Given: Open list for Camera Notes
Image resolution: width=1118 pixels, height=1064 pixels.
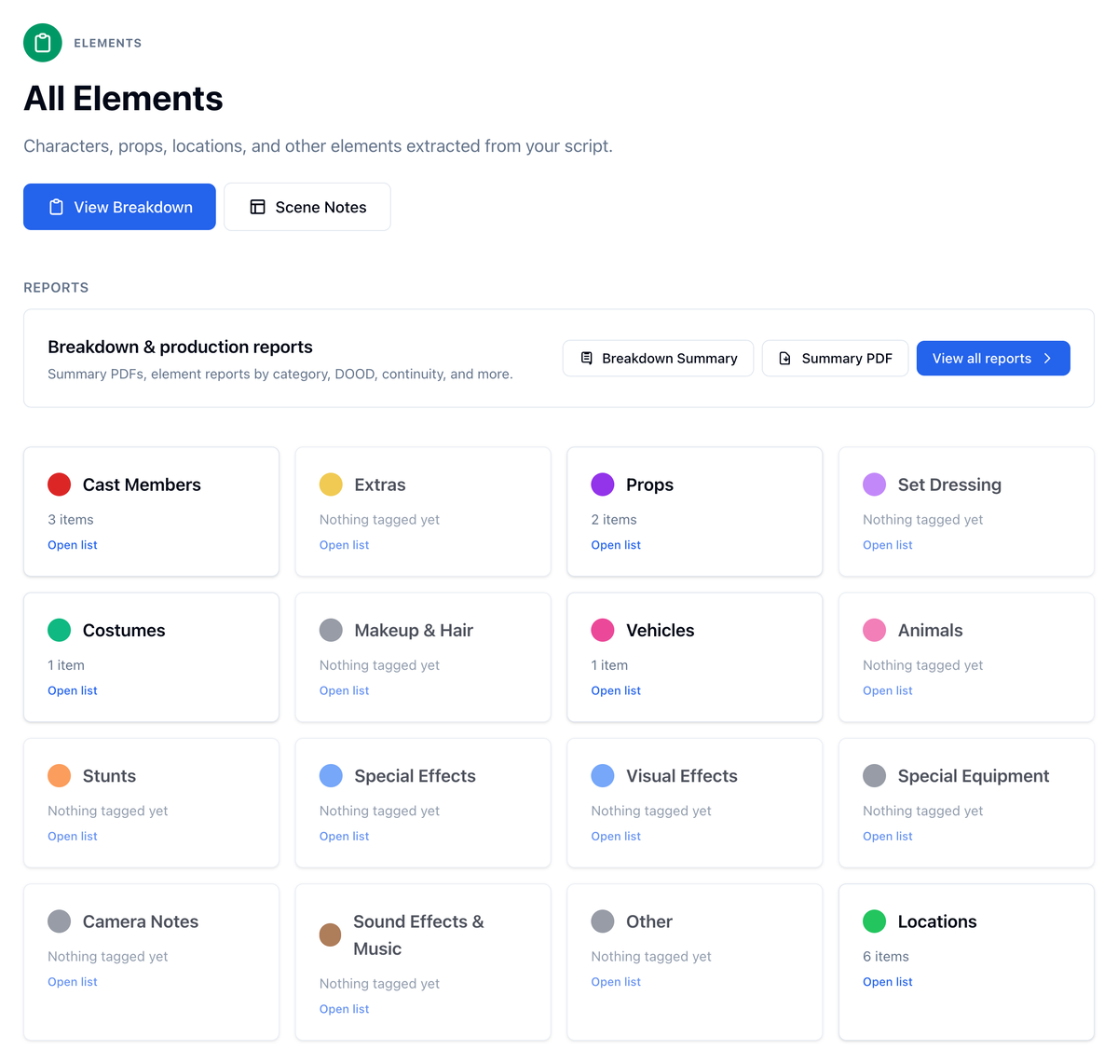Looking at the screenshot, I should (73, 982).
